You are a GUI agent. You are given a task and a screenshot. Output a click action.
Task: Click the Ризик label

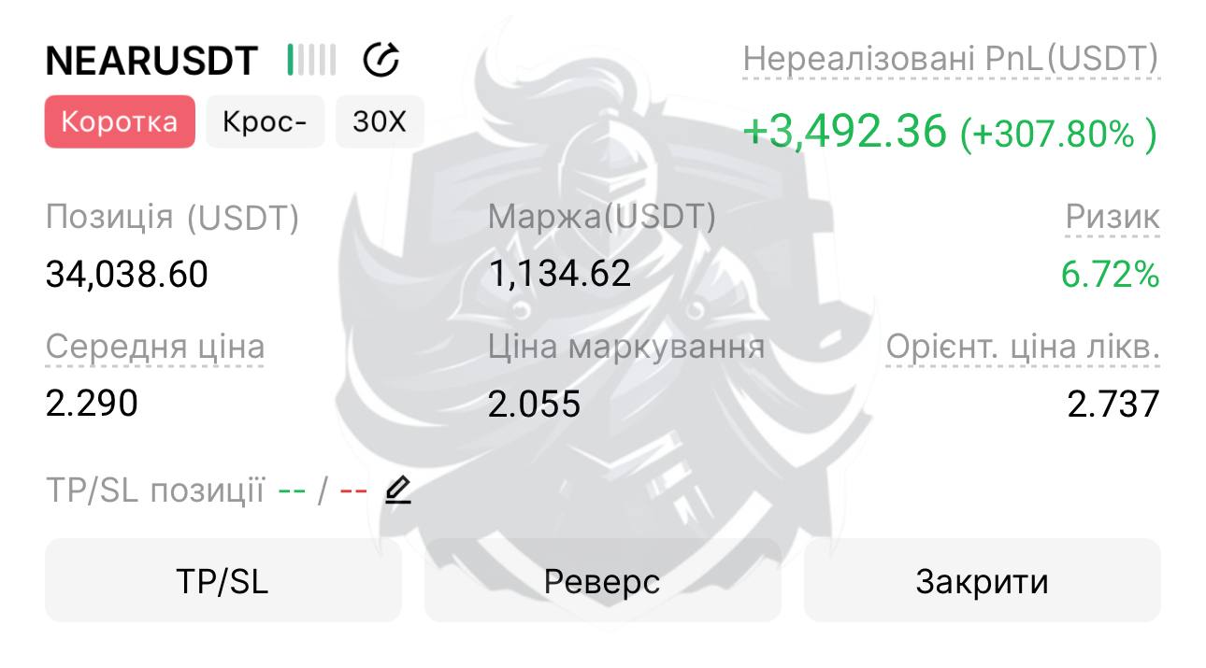(1113, 218)
